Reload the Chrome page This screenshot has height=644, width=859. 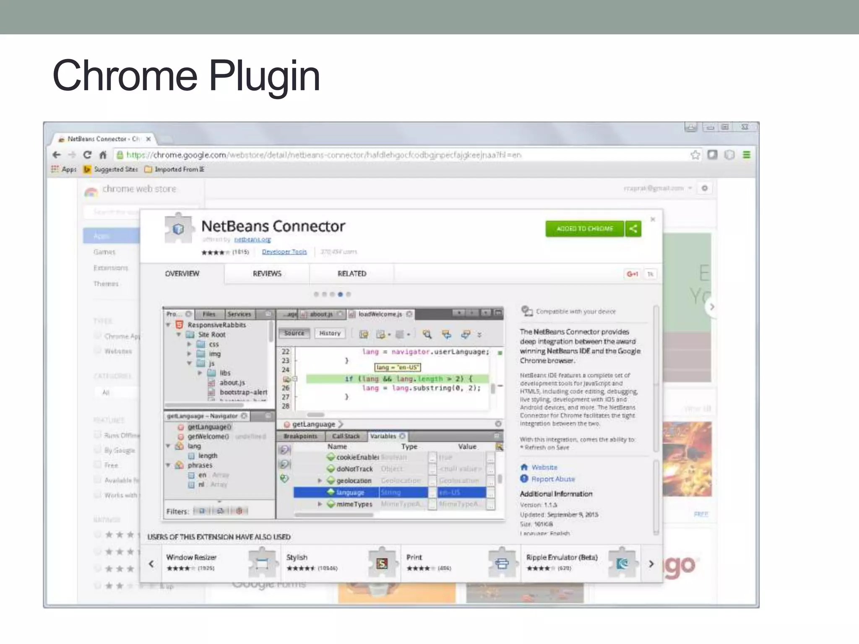(x=87, y=155)
